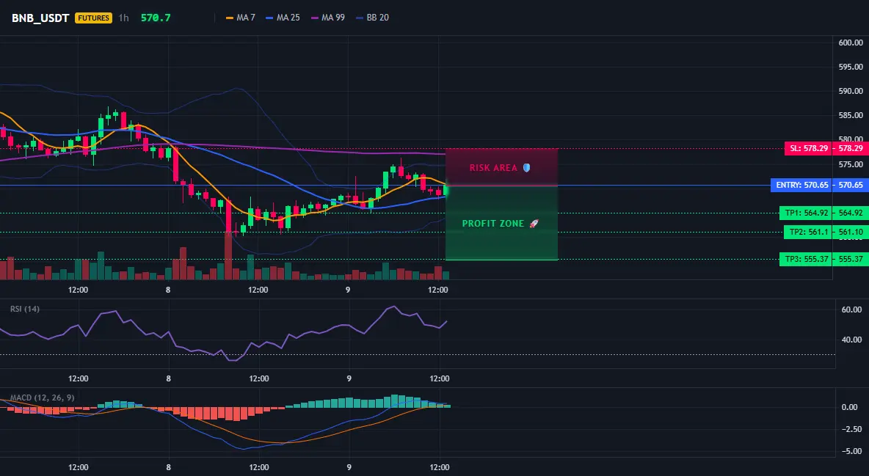Click the rocket icon beside PROFIT ZONE
The width and height of the screenshot is (869, 476).
tap(534, 223)
